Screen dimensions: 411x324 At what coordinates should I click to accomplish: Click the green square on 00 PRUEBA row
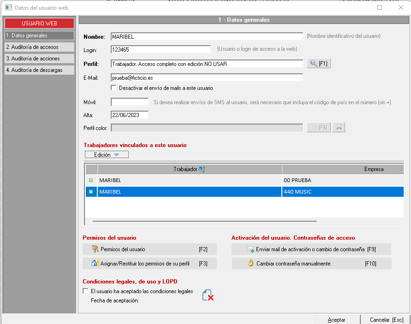(91, 180)
